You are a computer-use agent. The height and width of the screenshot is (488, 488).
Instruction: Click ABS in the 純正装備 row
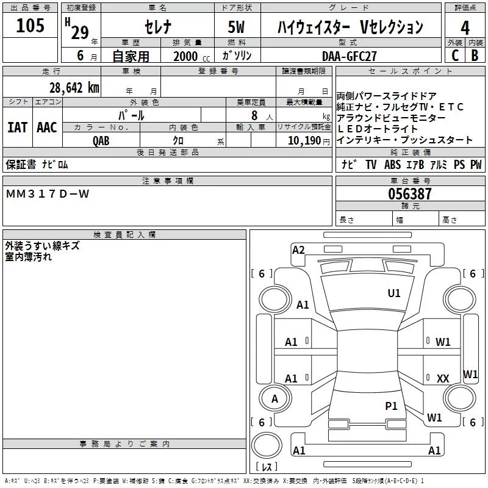click(392, 164)
